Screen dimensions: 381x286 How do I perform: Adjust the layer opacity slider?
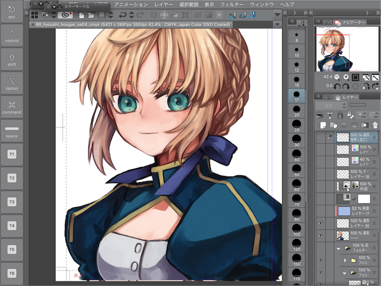tap(358, 105)
